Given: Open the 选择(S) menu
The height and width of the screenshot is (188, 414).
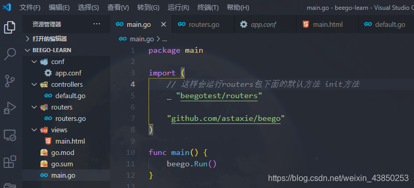Looking at the screenshot, I should 88,8.
